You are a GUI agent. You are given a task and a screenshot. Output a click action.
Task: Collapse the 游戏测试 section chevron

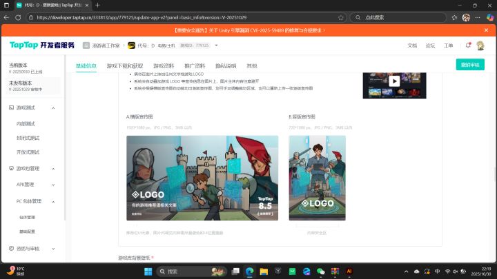53,108
